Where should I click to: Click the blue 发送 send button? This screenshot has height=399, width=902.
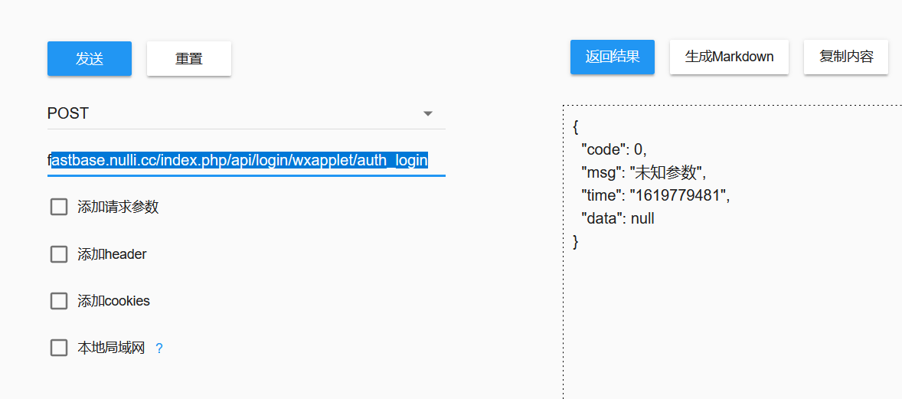[89, 59]
